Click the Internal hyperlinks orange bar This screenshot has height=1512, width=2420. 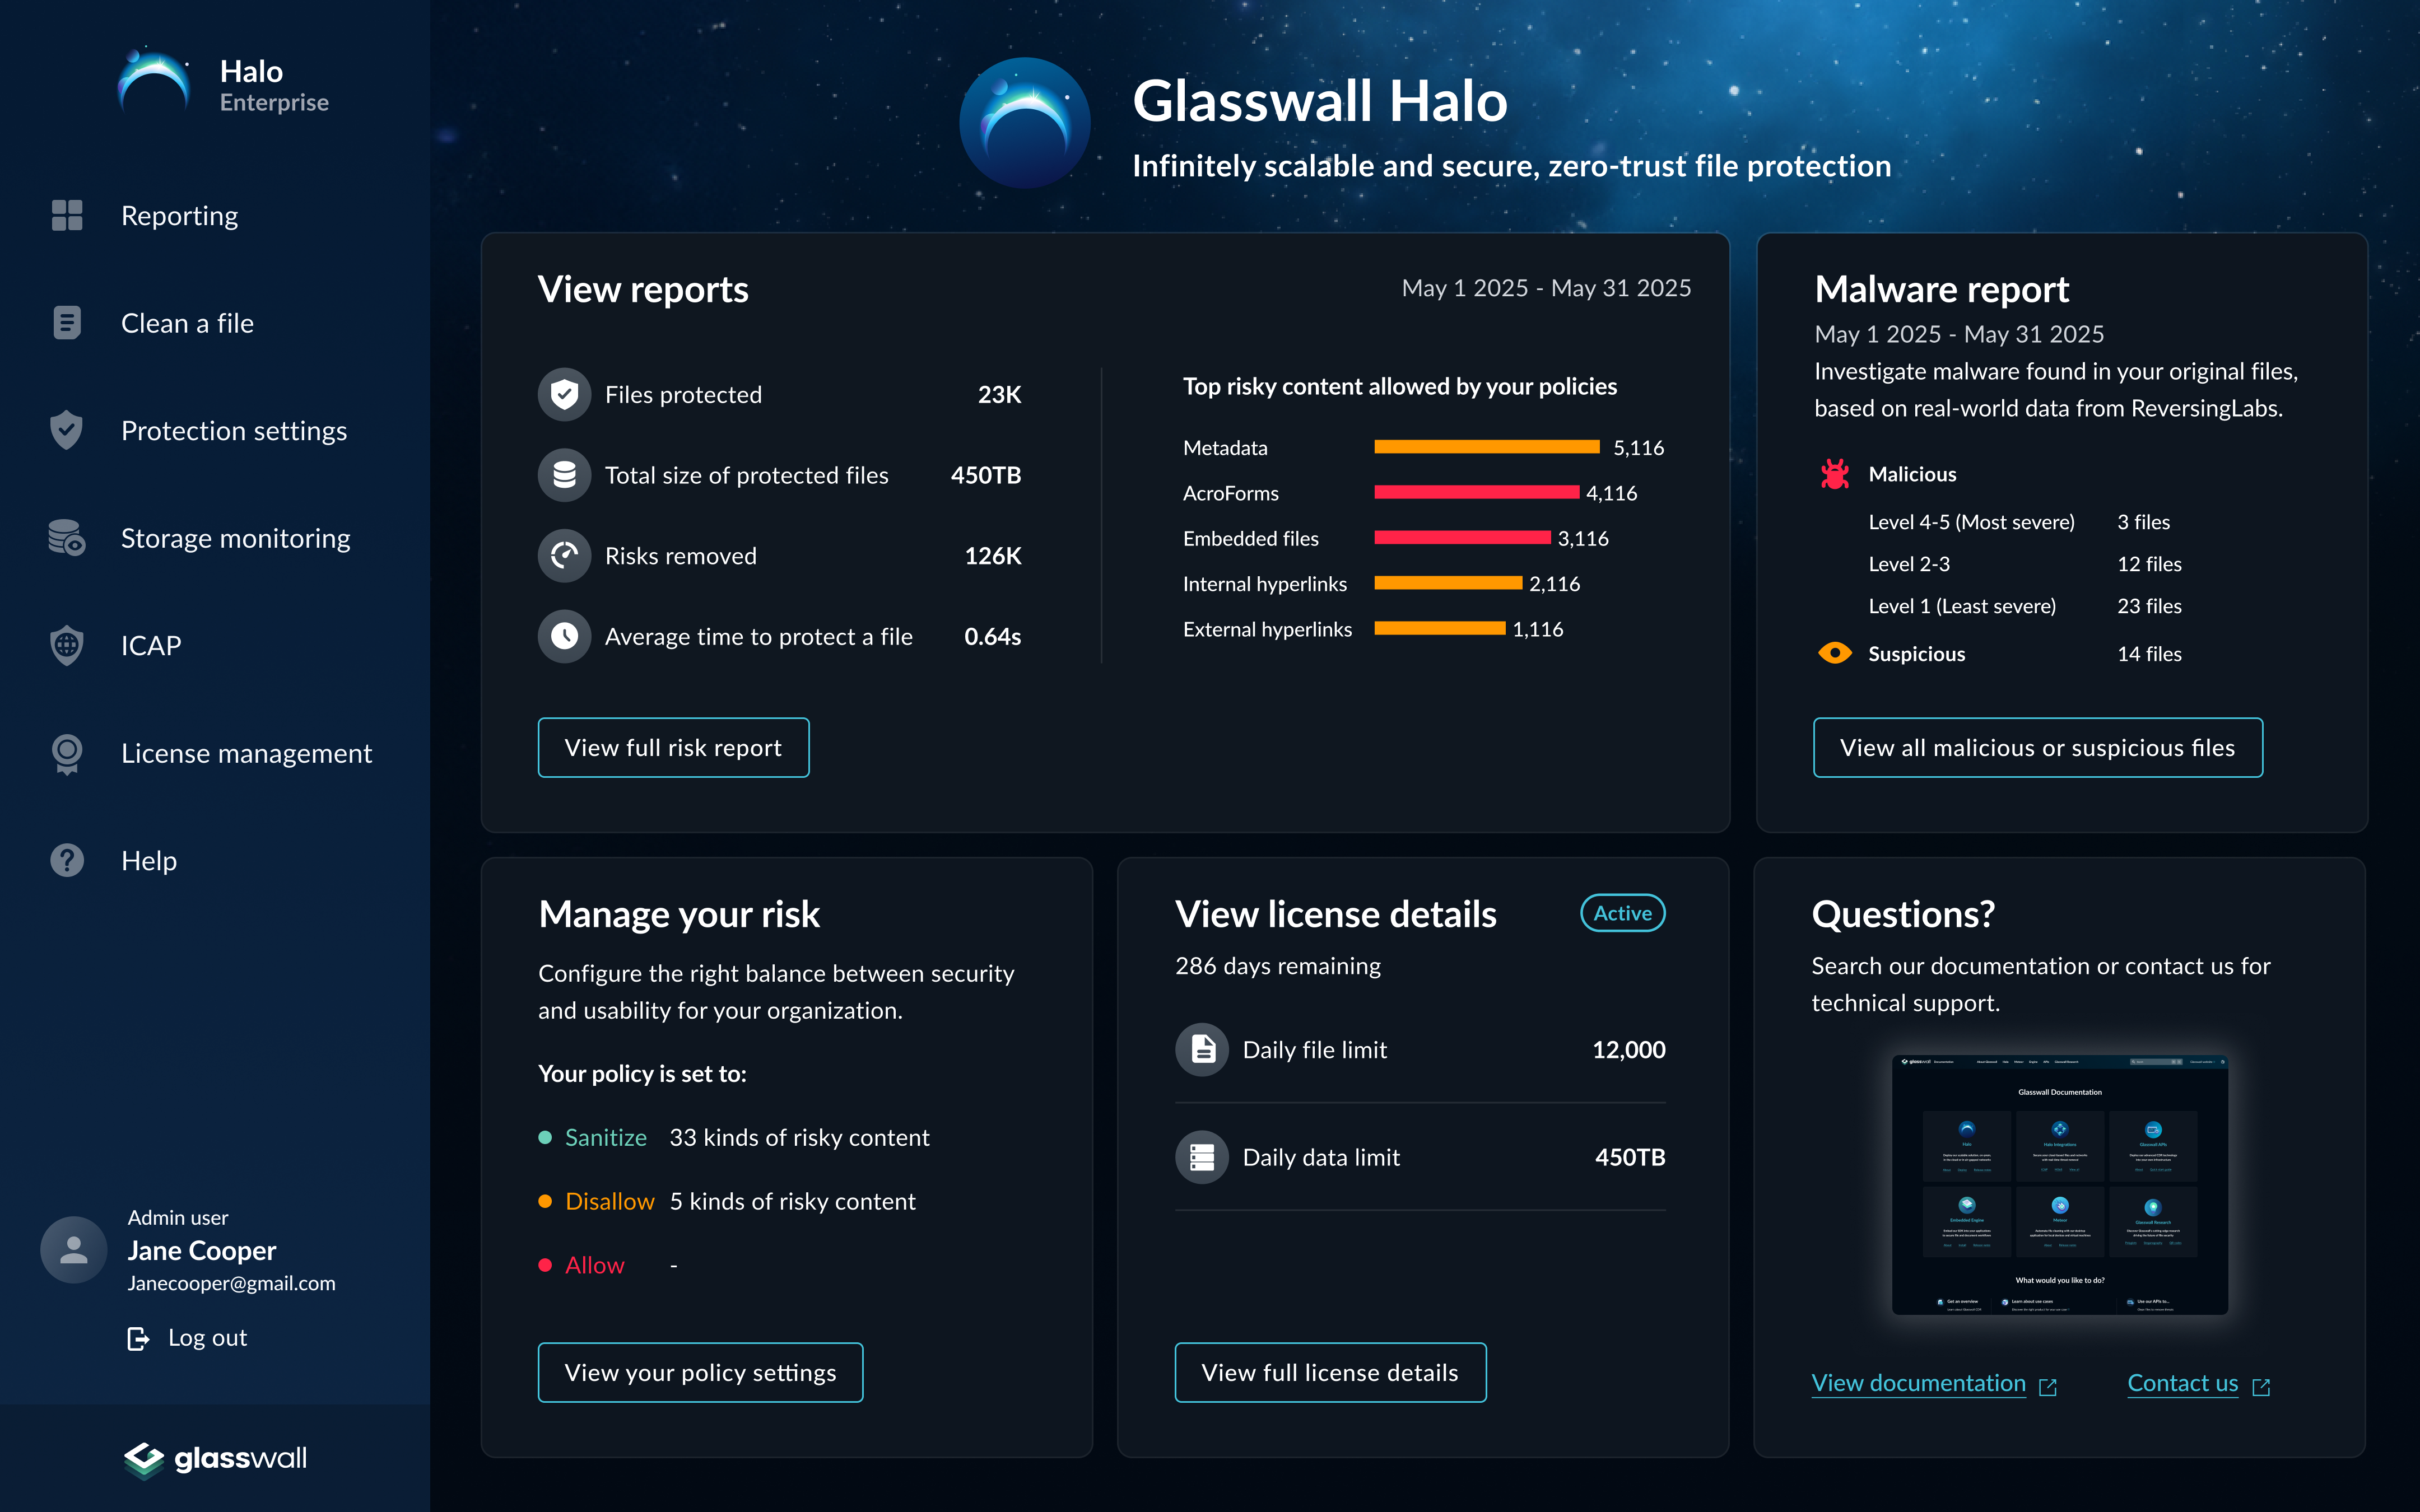pyautogui.click(x=1448, y=583)
